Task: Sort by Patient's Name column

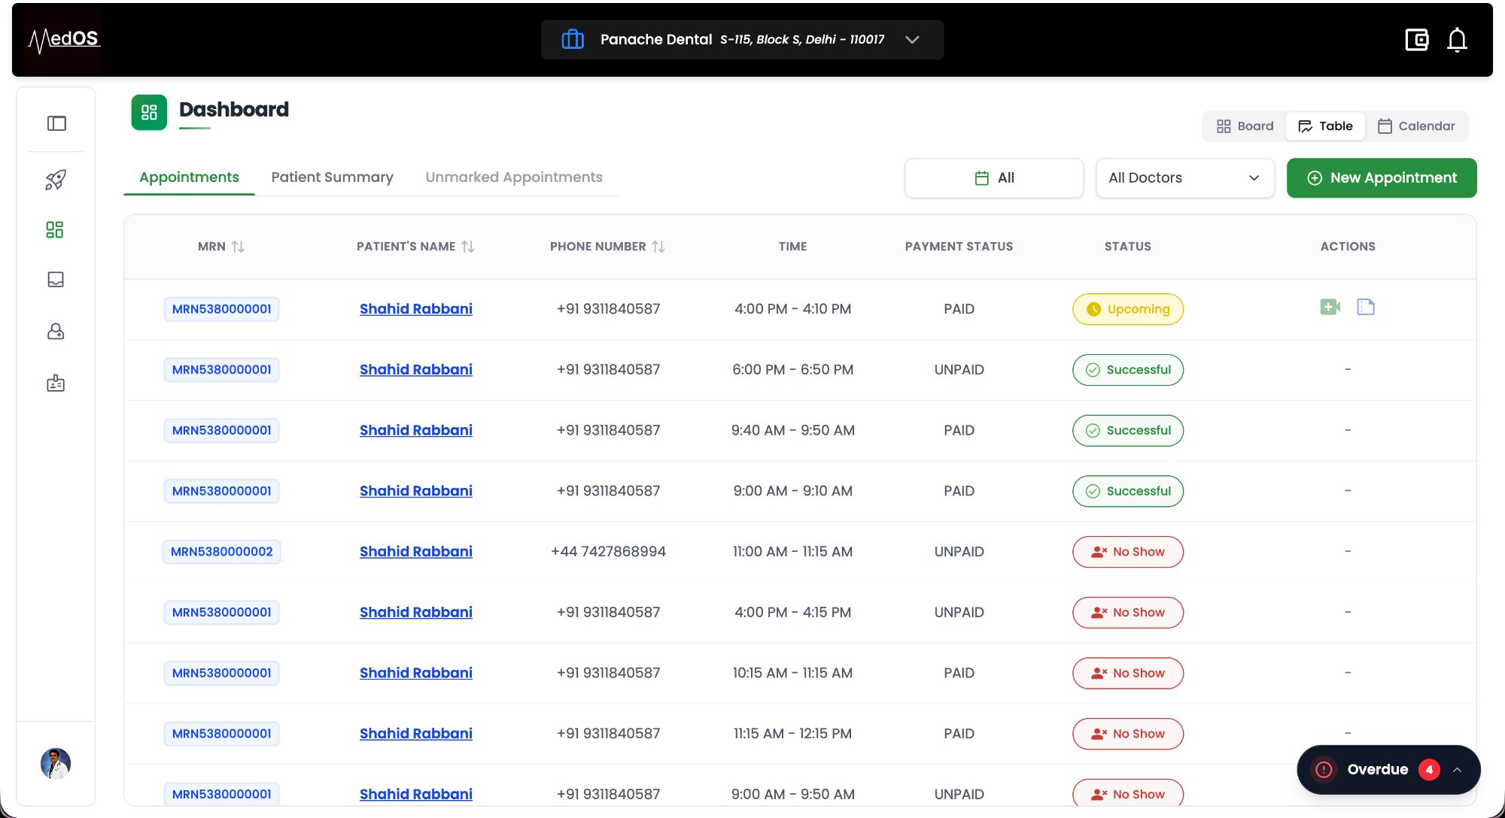Action: pos(467,247)
